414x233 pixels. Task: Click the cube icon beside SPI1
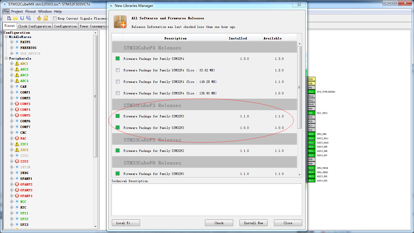(x=17, y=213)
